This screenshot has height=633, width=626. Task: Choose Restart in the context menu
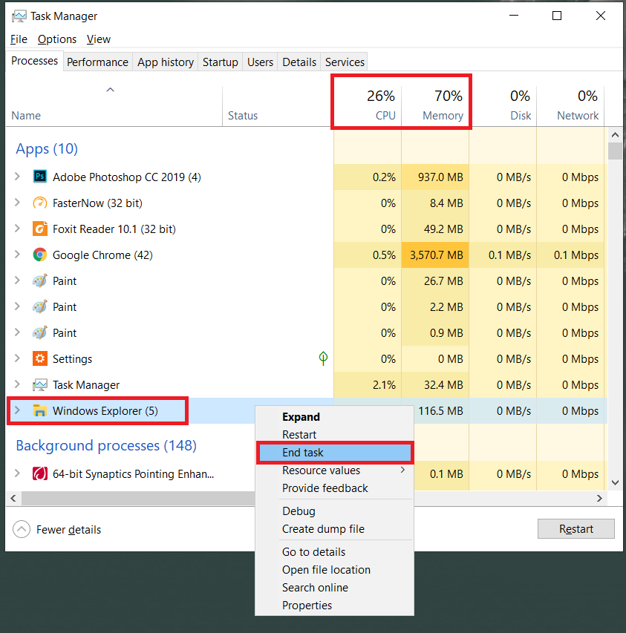click(x=334, y=434)
